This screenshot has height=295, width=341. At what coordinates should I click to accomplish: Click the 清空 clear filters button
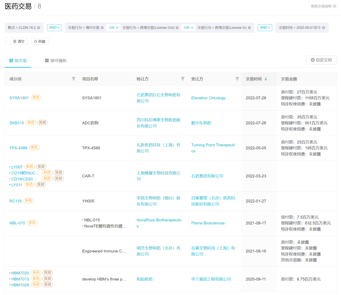(19, 41)
